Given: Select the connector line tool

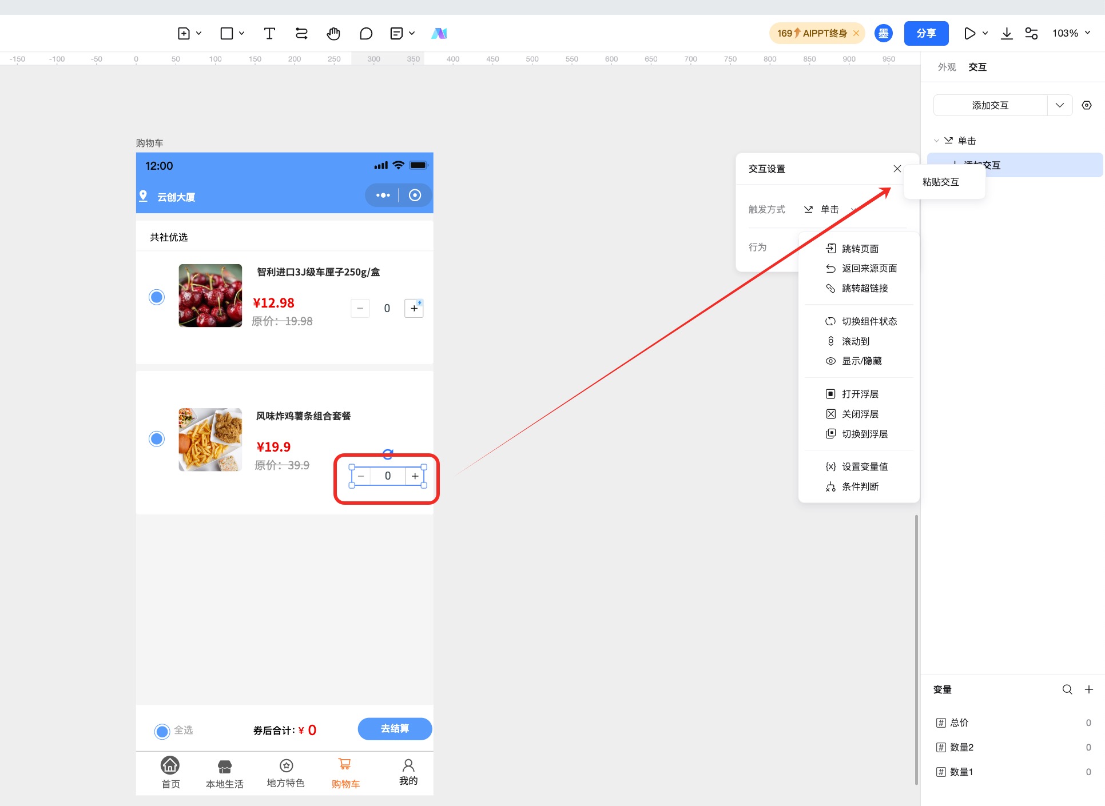Looking at the screenshot, I should pyautogui.click(x=301, y=33).
